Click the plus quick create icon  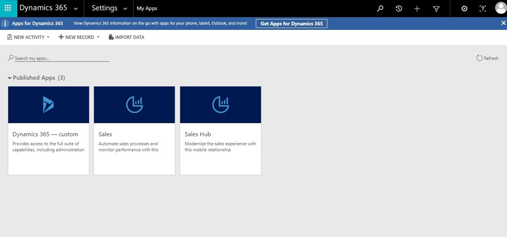point(417,8)
